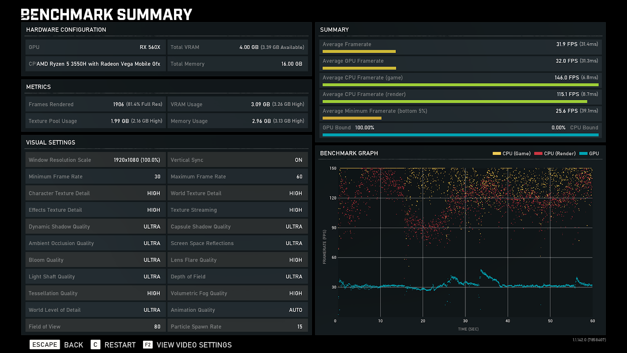
Task: Click the yellow CPU (Game) legend swatch
Action: (497, 153)
